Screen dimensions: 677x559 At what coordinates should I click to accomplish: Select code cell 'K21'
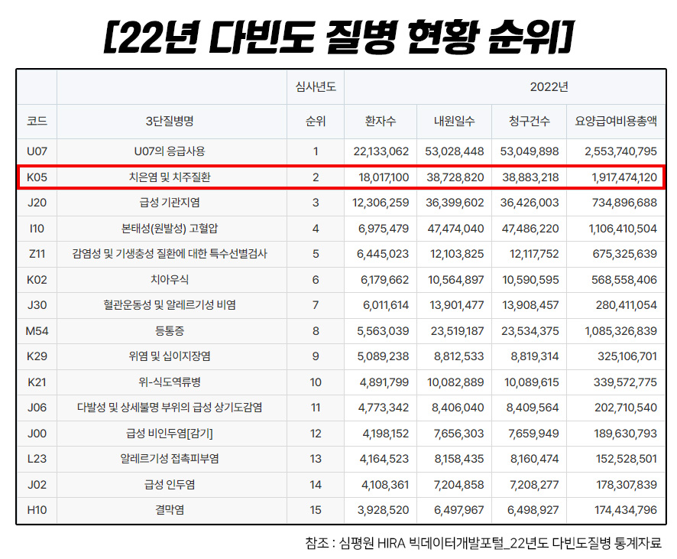pyautogui.click(x=37, y=382)
